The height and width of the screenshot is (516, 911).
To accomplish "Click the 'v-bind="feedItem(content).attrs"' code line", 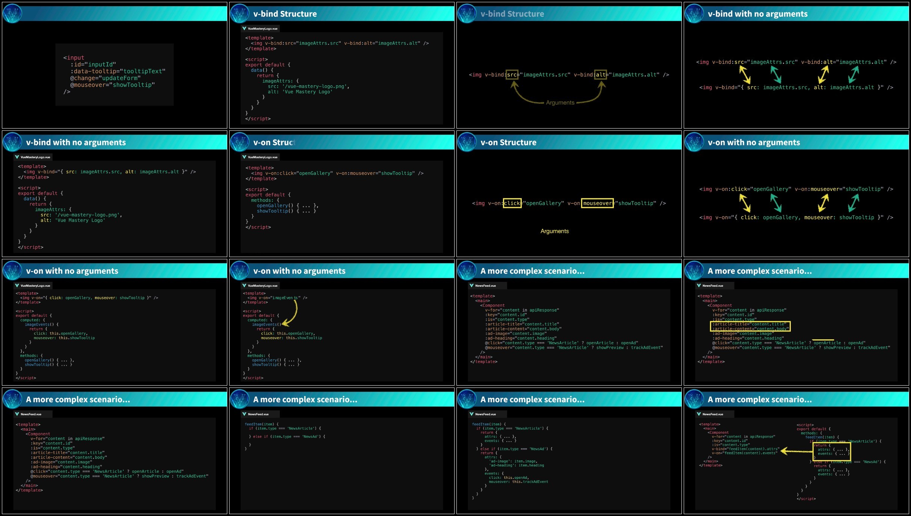I will [x=746, y=449].
